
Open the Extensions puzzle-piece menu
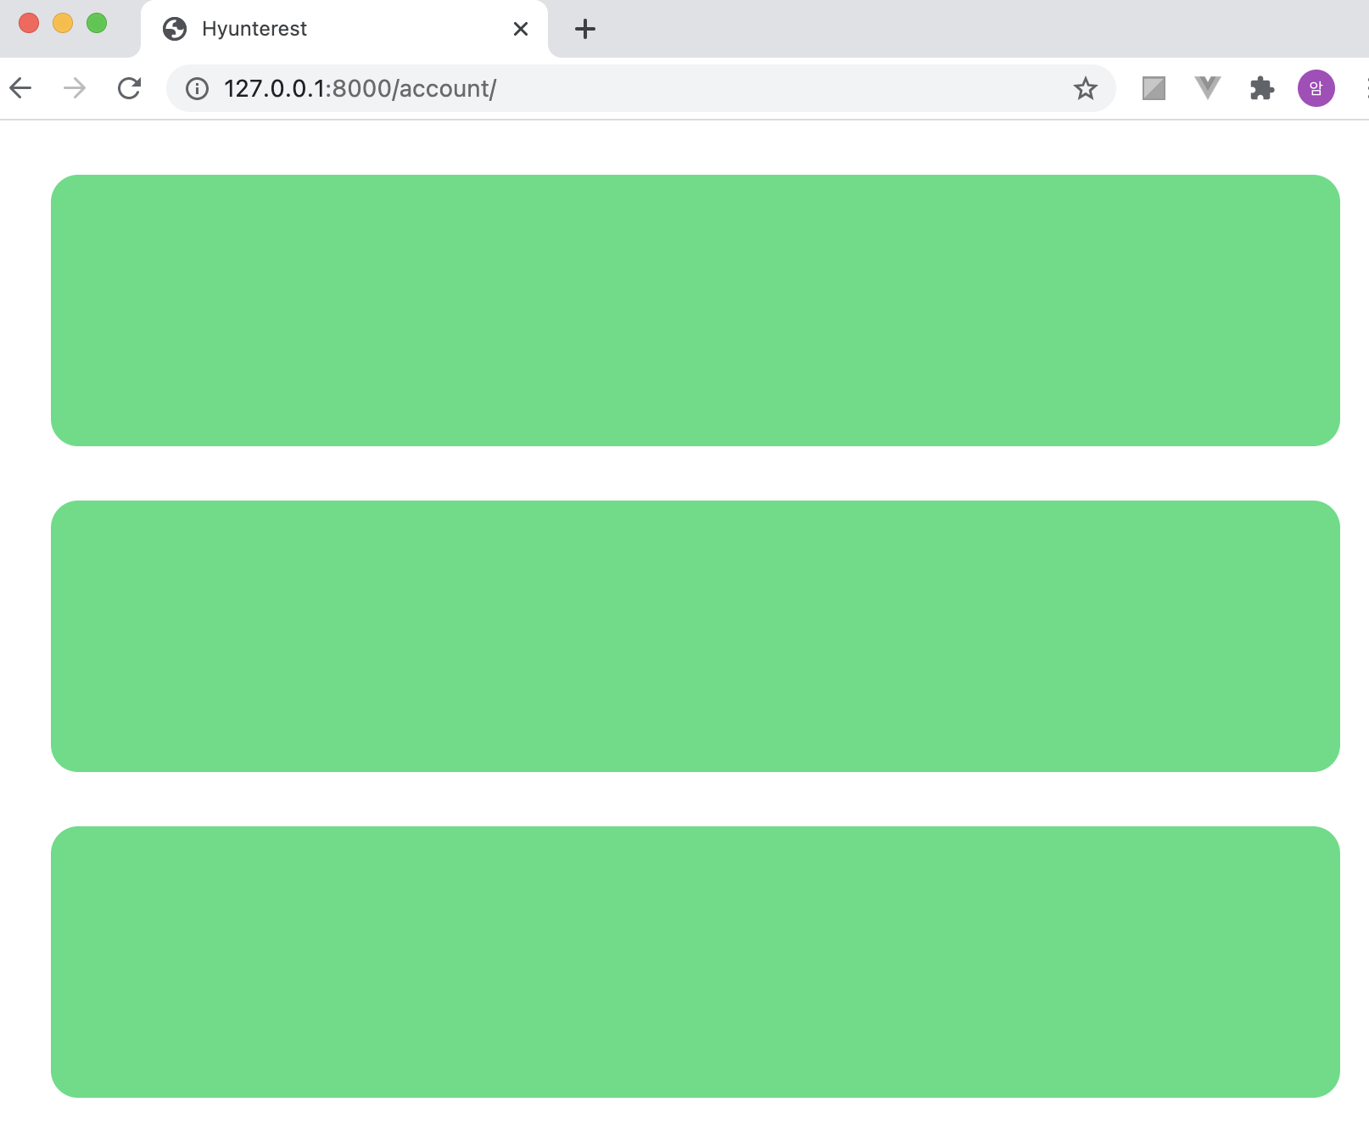click(1262, 88)
